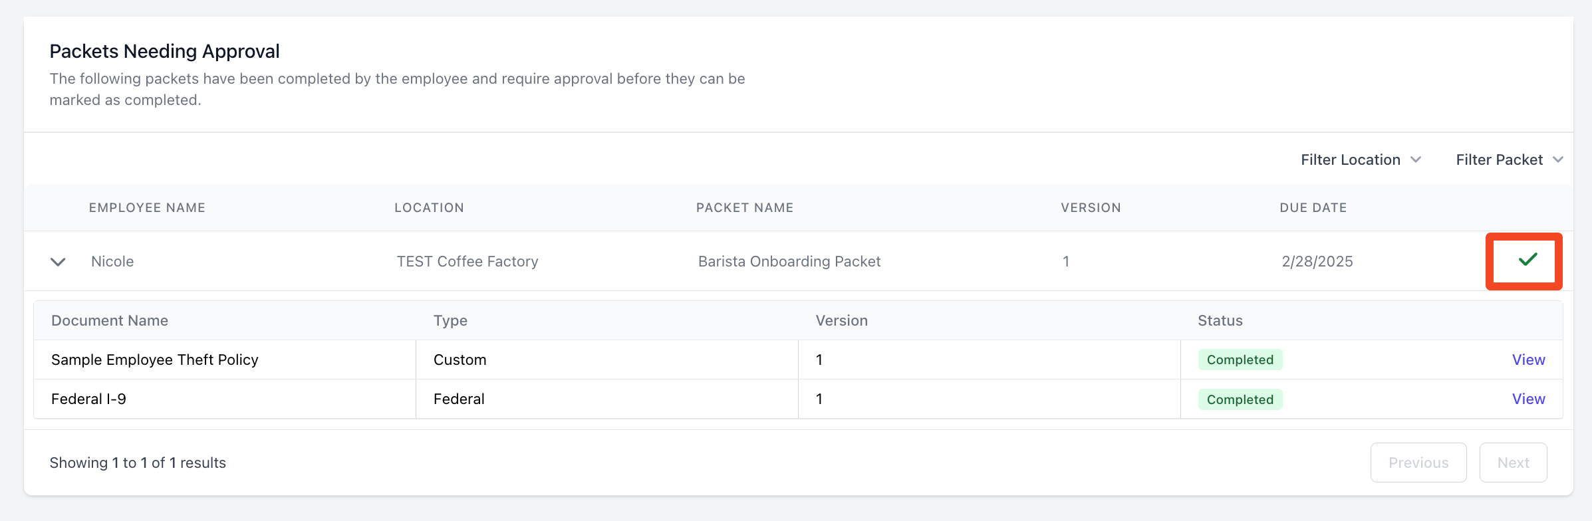
Task: Click the Previous page button
Action: point(1418,463)
